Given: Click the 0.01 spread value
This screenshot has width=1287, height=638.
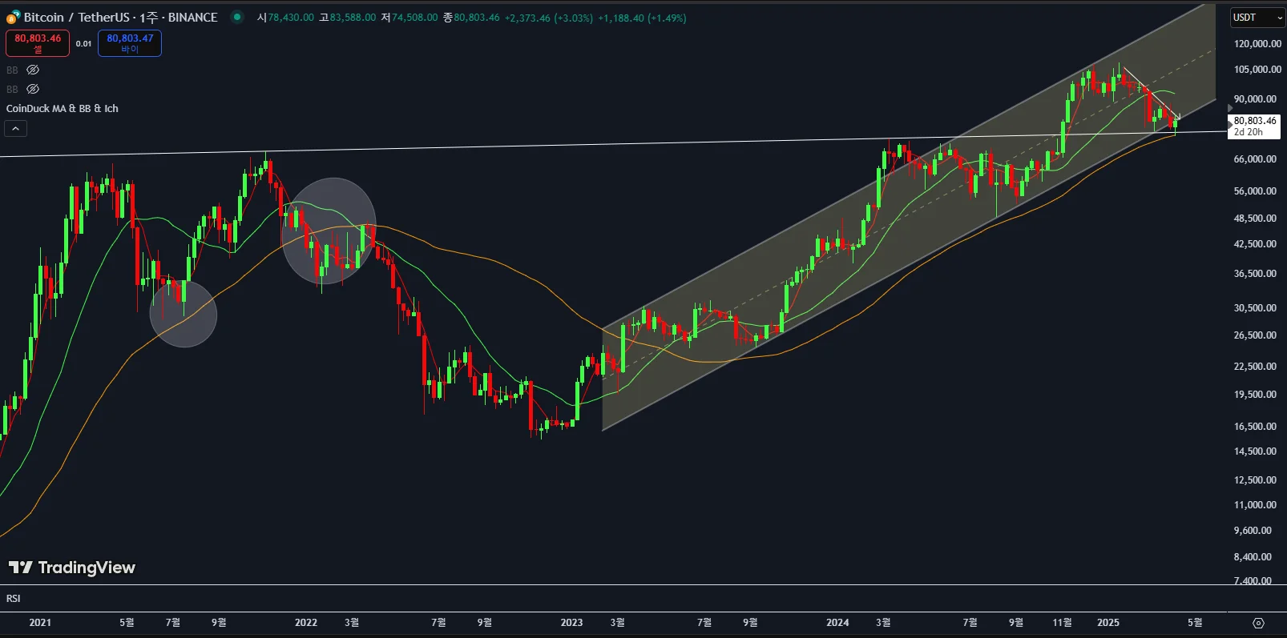Looking at the screenshot, I should pos(83,43).
